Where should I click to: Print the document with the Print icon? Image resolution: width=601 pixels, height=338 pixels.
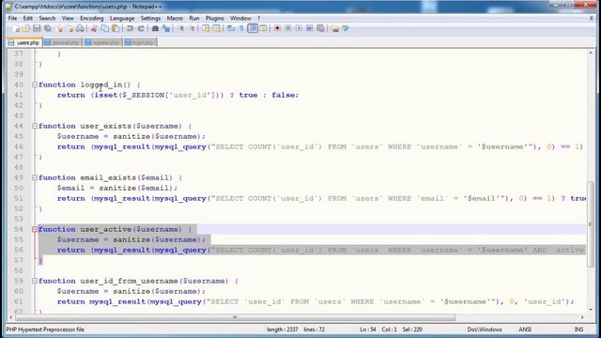(x=80, y=29)
